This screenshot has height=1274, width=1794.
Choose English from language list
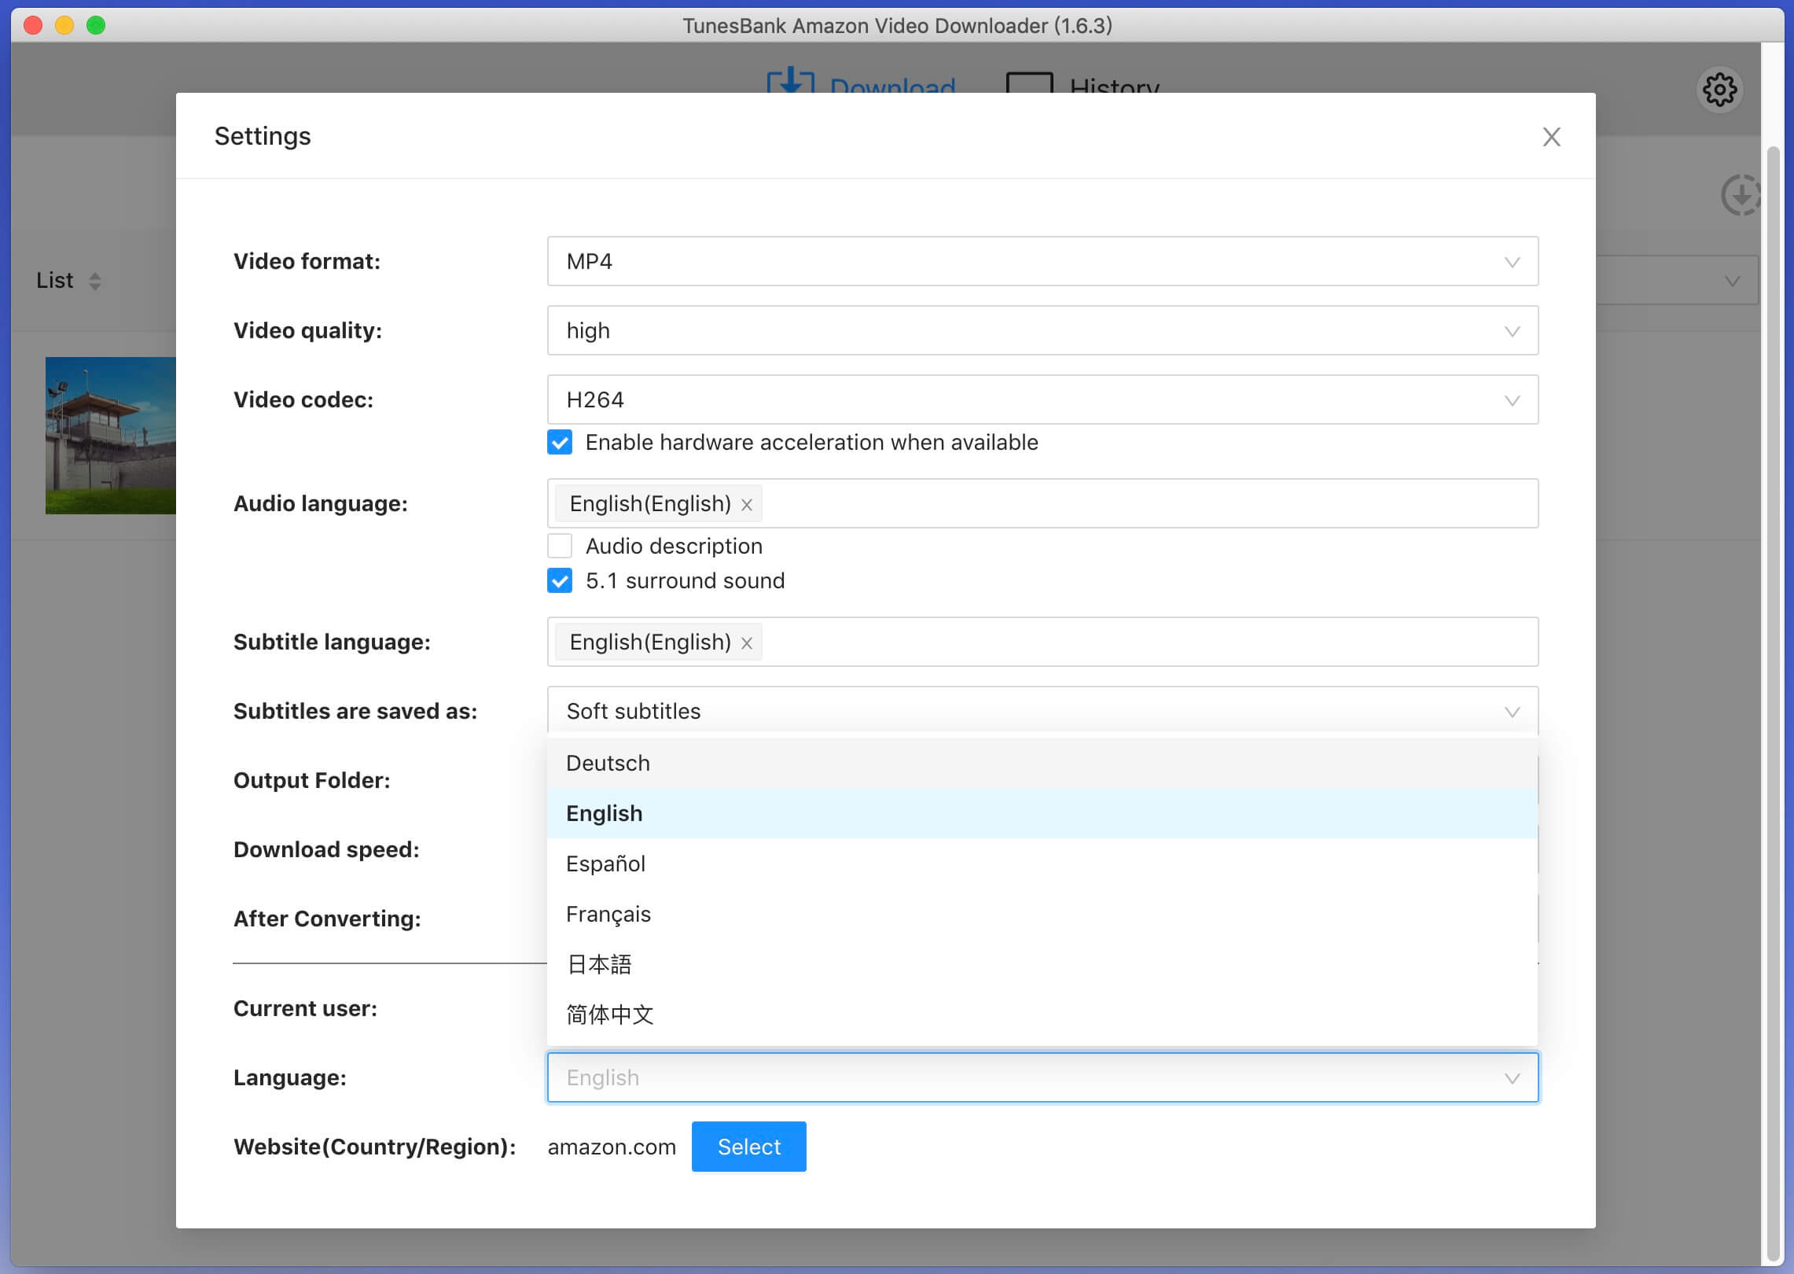[1042, 813]
